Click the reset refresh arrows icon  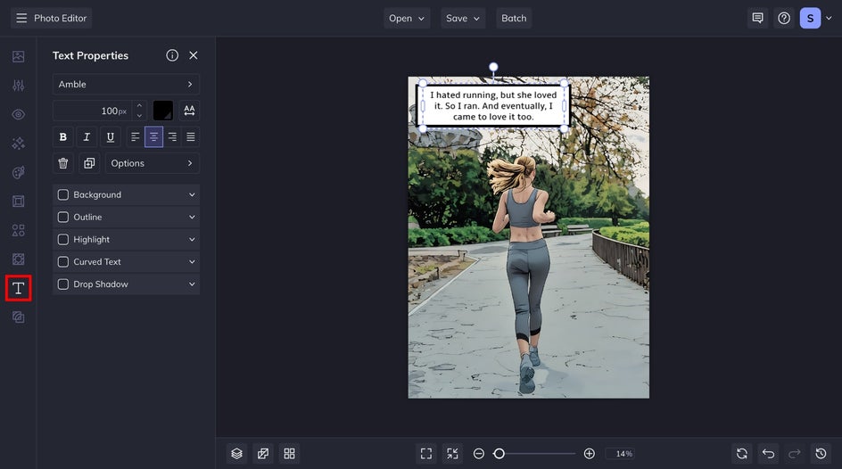click(x=742, y=454)
